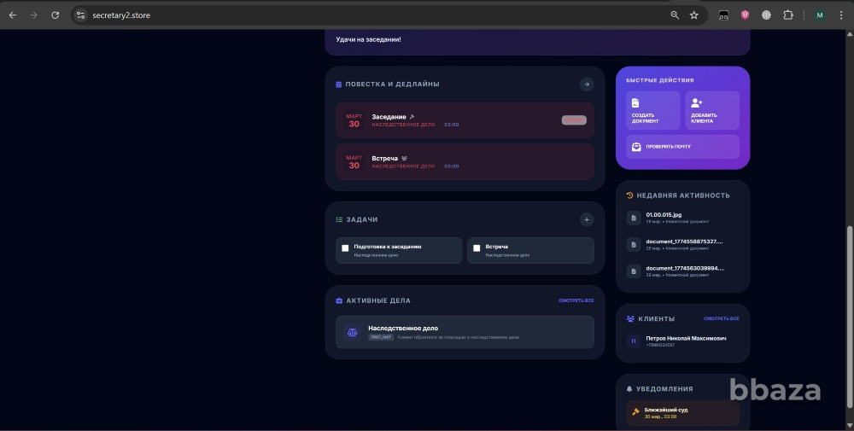Screen dimensions: 854x431
Task: Click Смотреть все in Клиенты panel
Action: click(721, 318)
